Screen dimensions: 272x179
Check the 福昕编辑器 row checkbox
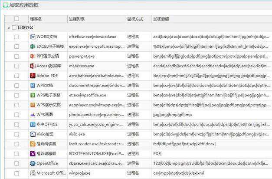click(16, 154)
